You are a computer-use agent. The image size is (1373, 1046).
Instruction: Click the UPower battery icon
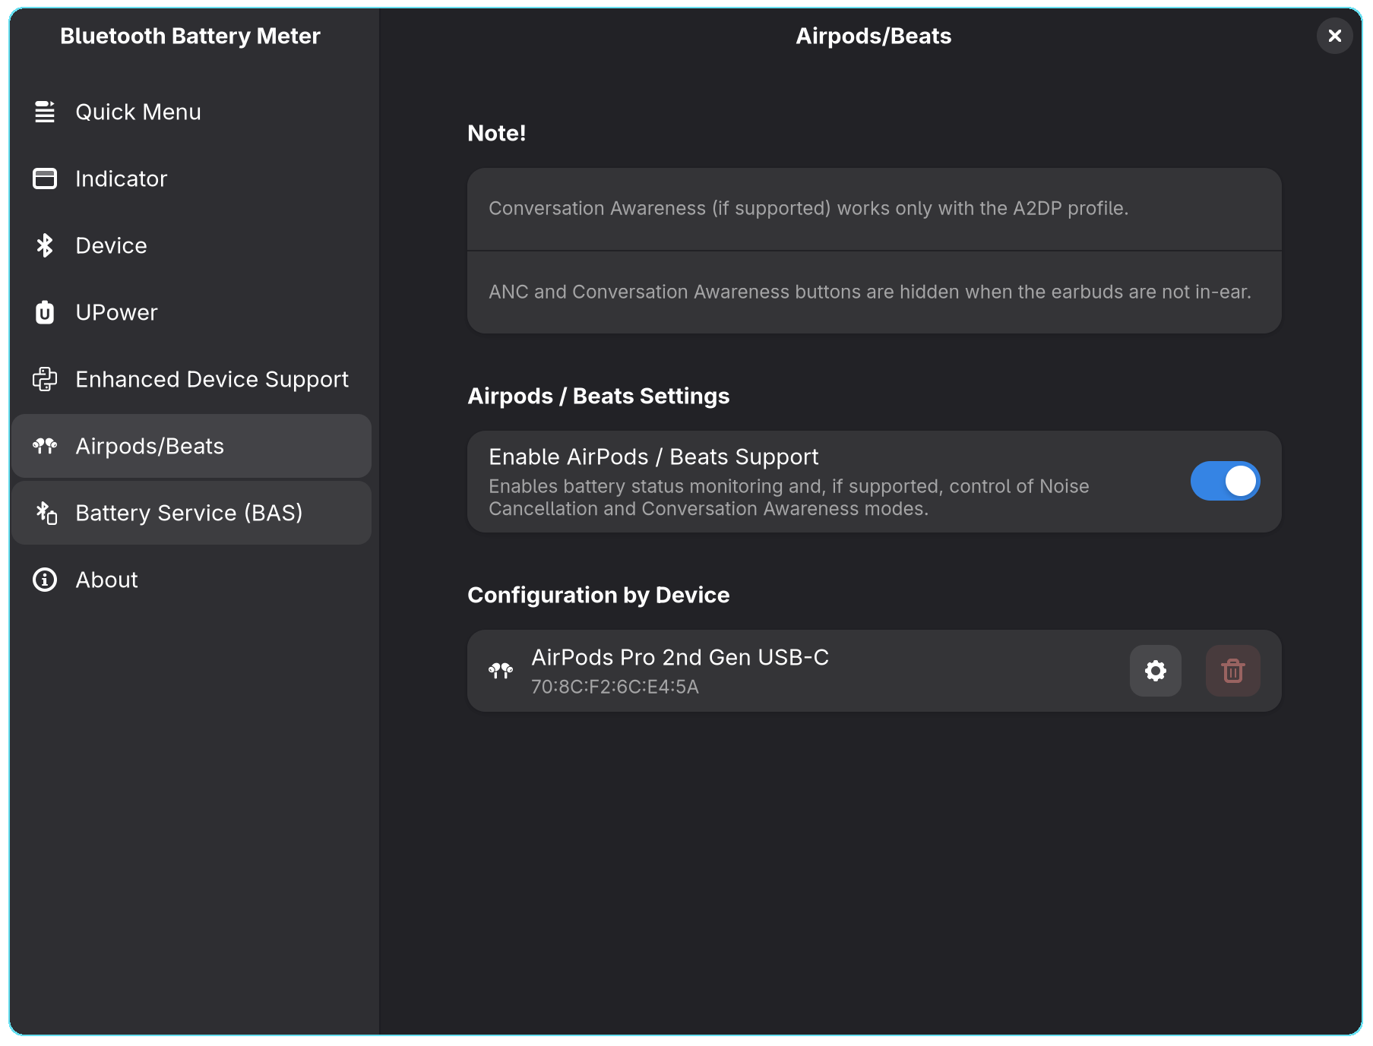(45, 312)
